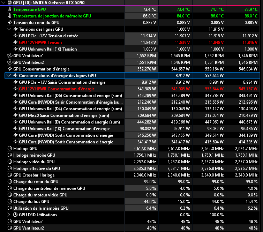
Task: Click lightning icon of GPU 12VHPWR Consommation d'énergie
Action: [x=15, y=89]
